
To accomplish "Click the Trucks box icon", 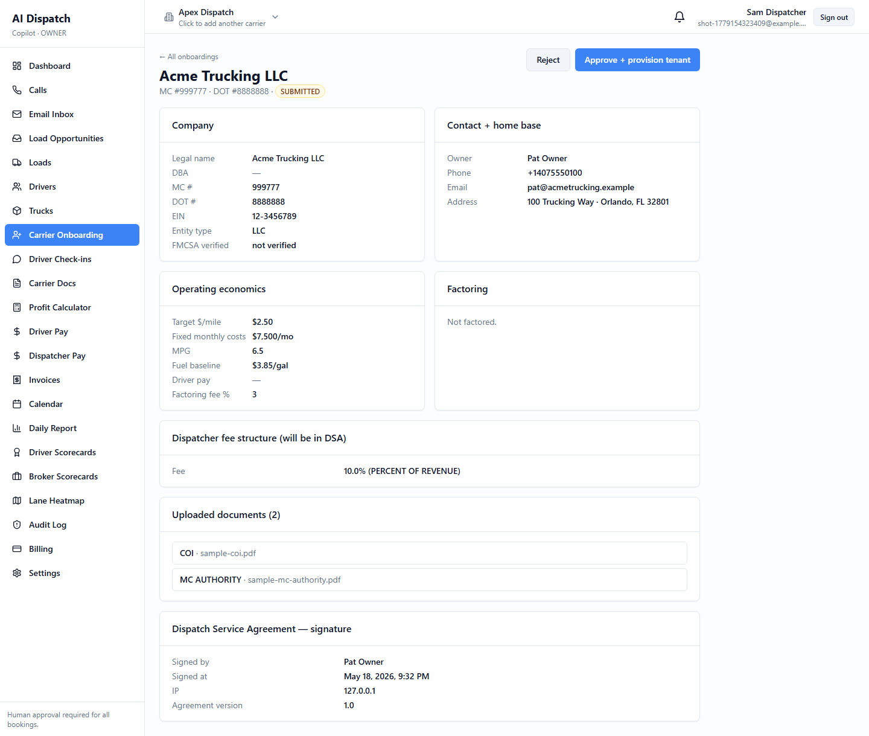I will tap(17, 211).
